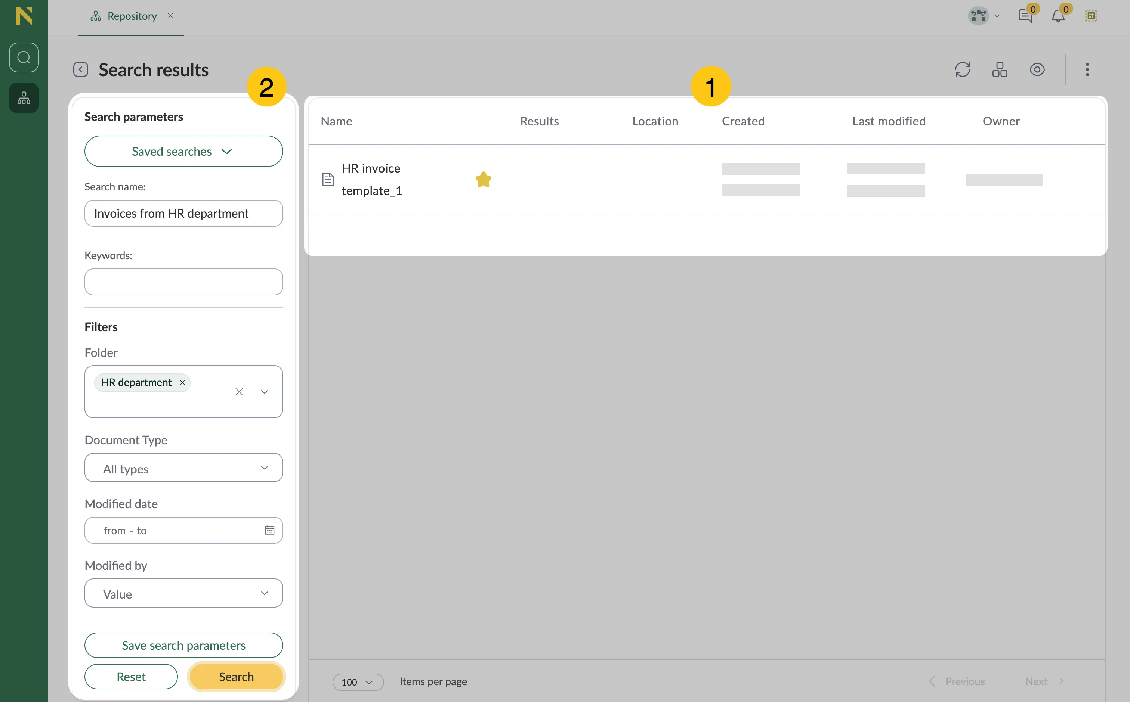
Task: Open the notifications bell
Action: click(x=1059, y=16)
